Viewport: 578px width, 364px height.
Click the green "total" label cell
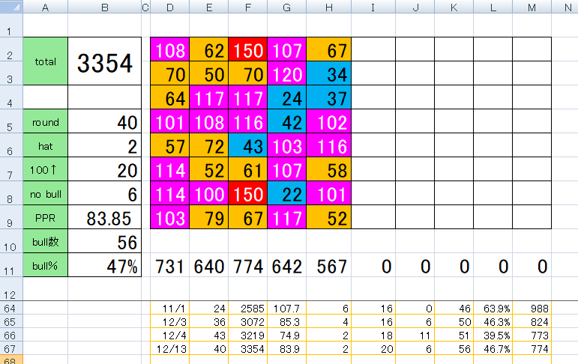pos(45,61)
